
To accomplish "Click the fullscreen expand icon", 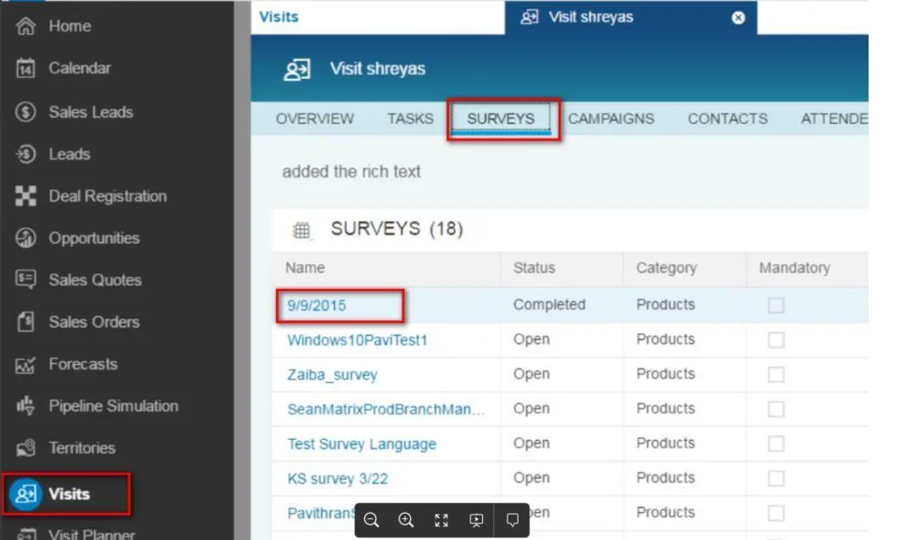I will click(441, 520).
